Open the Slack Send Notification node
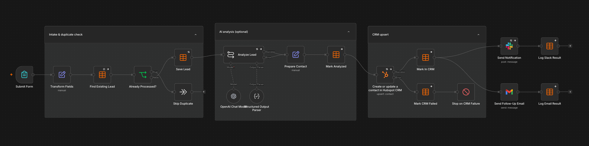Viewport: 589px width, 146px height. [x=509, y=46]
